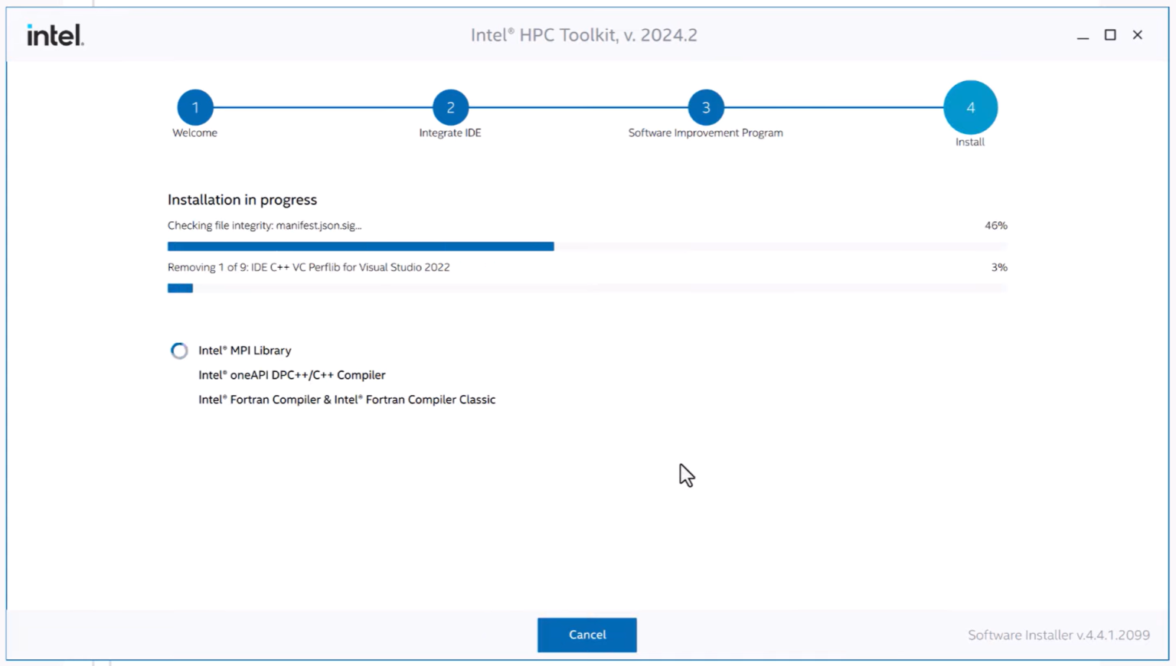
Task: Select the Intel MPI Library entry
Action: point(244,351)
